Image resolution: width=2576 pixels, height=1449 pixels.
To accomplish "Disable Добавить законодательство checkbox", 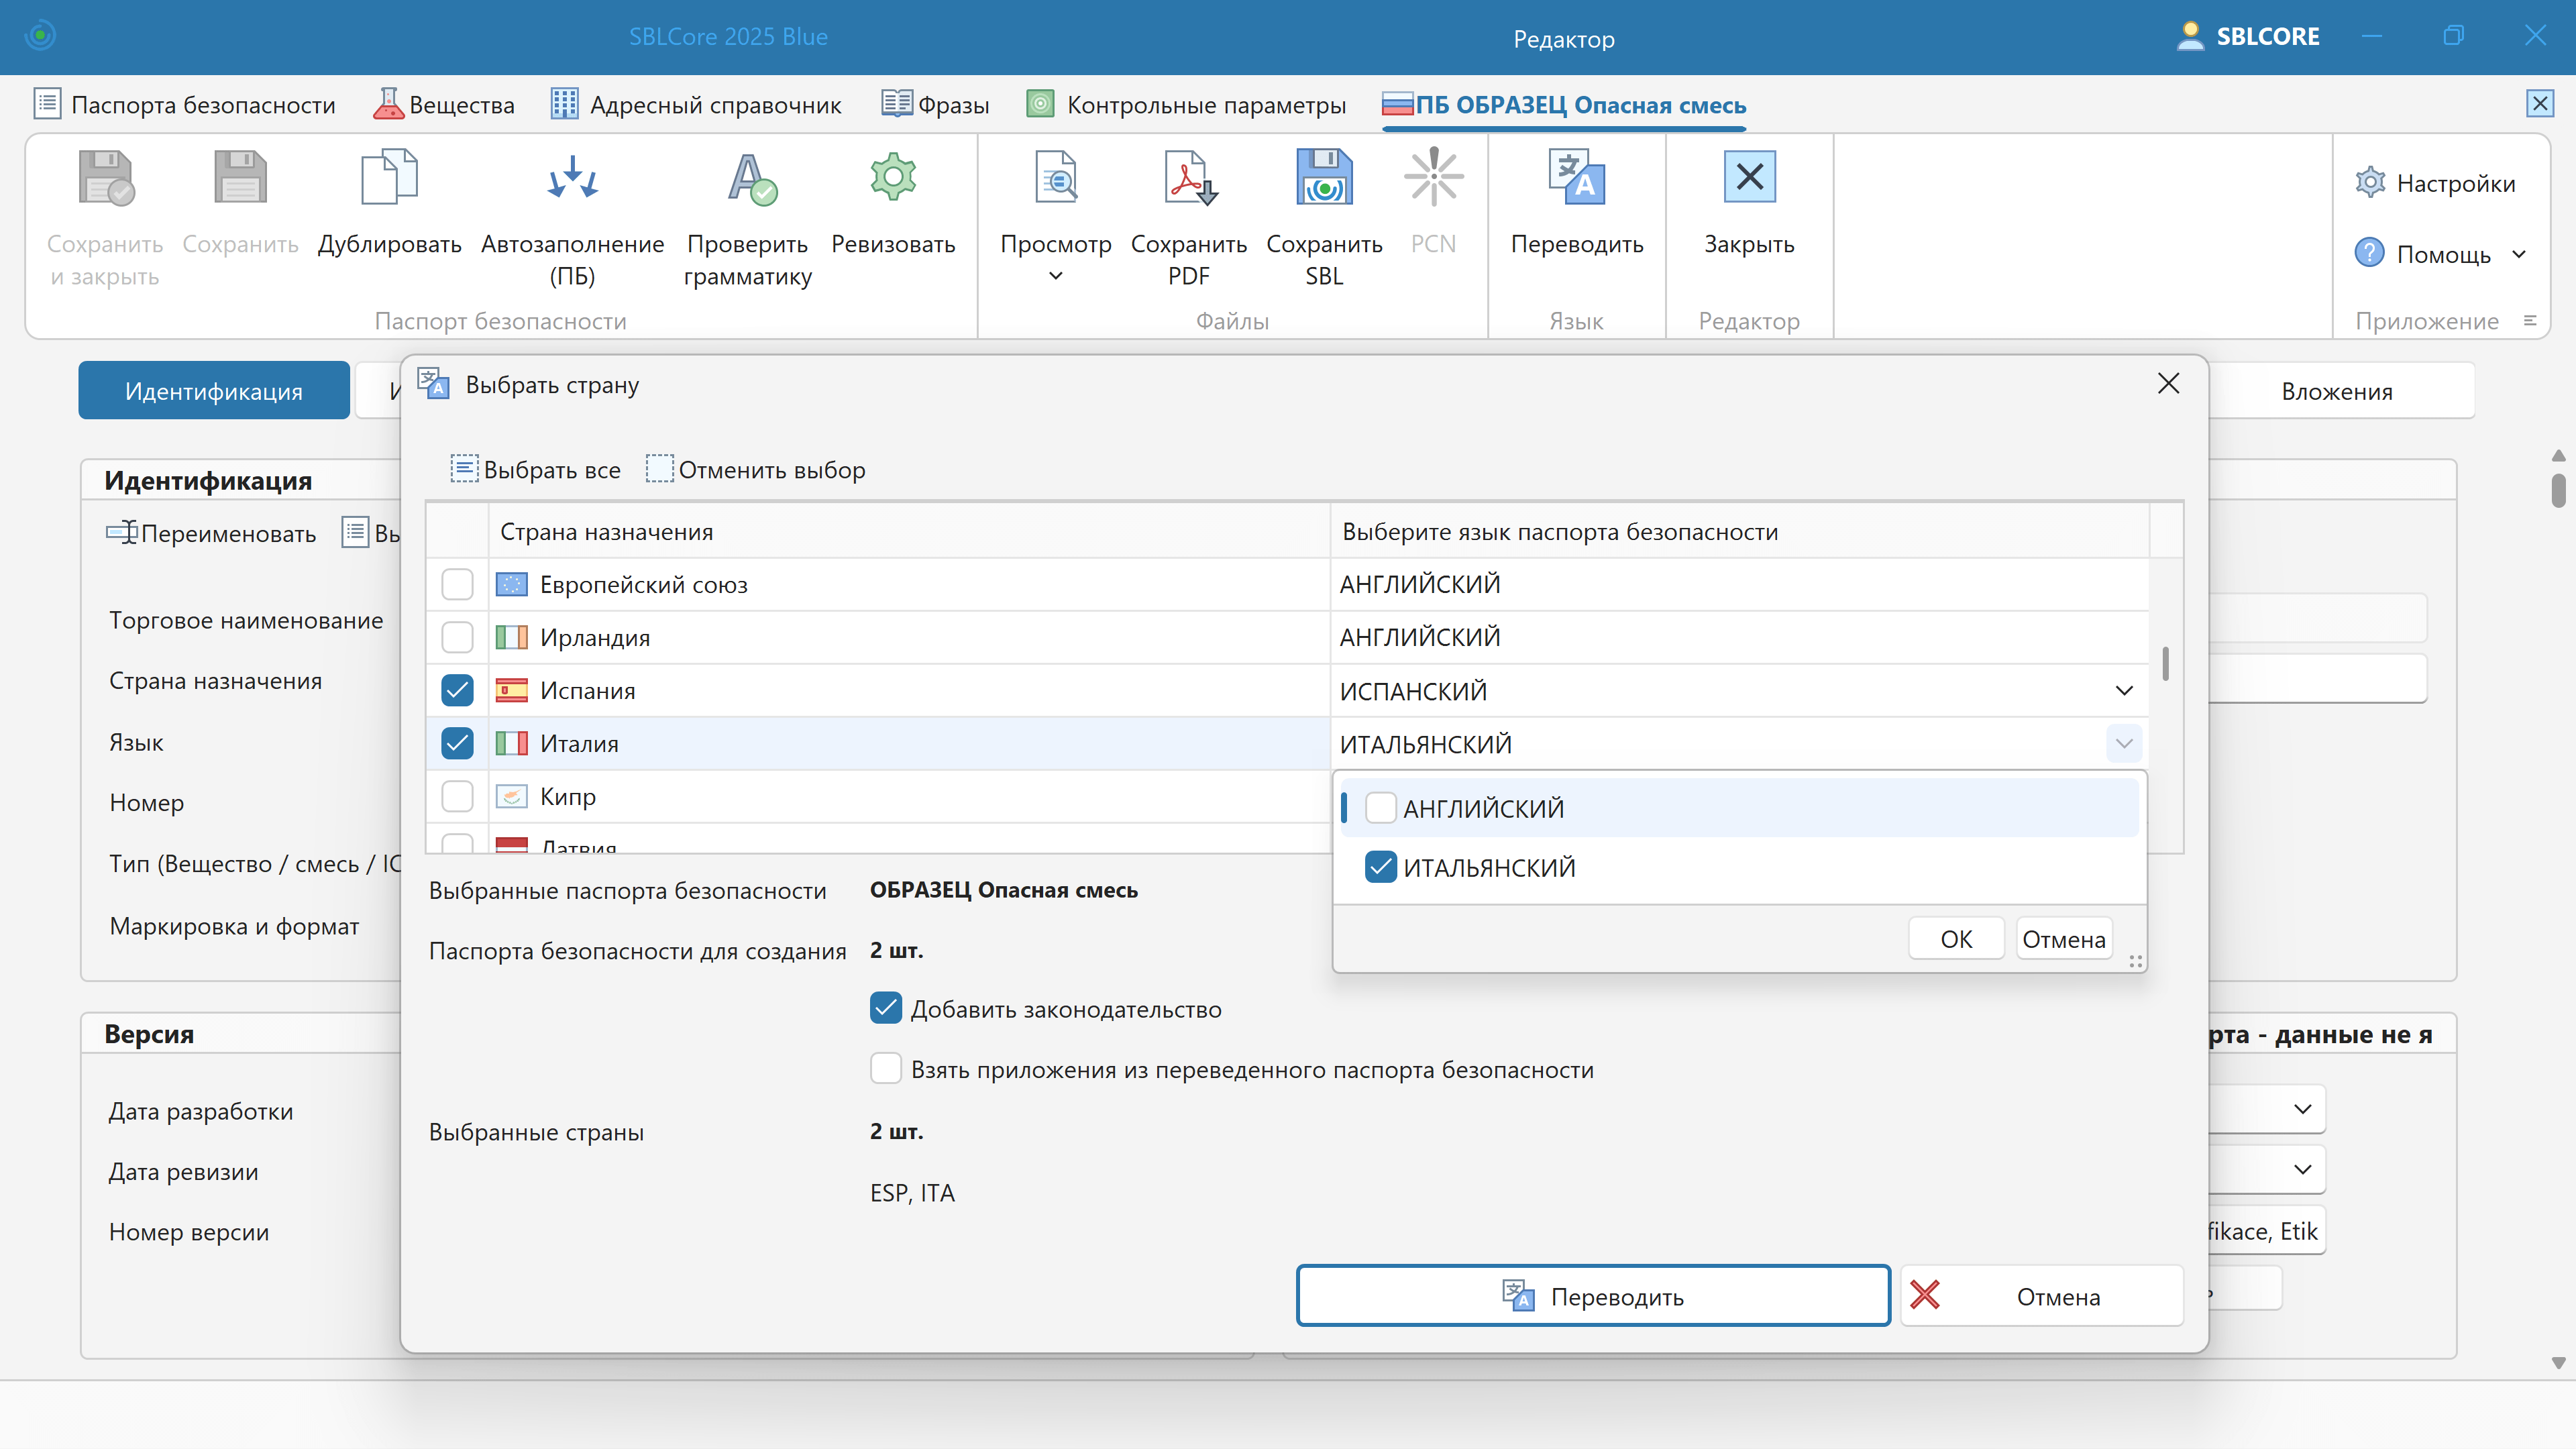I will coord(886,1008).
